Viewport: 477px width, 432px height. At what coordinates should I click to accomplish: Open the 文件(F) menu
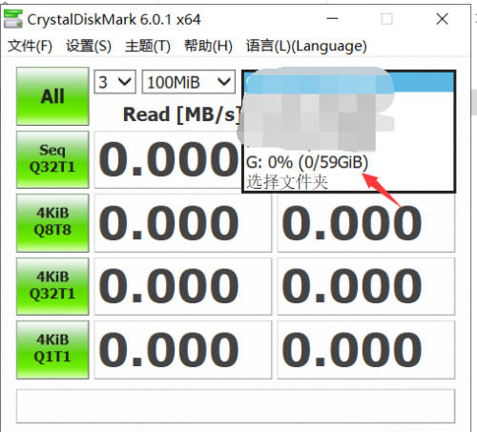(30, 46)
